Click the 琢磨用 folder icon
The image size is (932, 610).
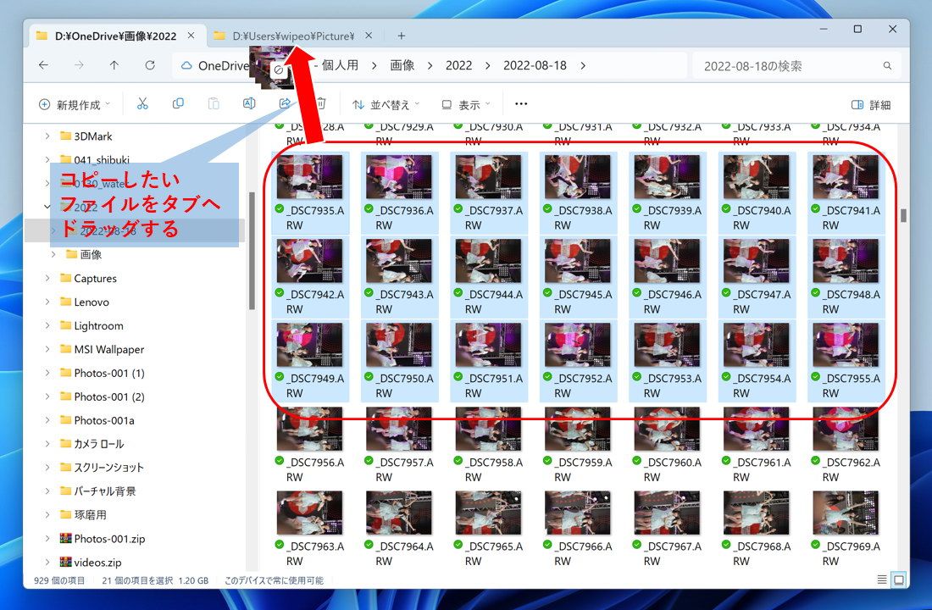[x=66, y=515]
